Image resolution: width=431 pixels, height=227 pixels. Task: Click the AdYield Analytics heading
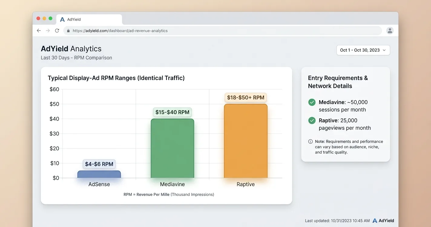71,49
